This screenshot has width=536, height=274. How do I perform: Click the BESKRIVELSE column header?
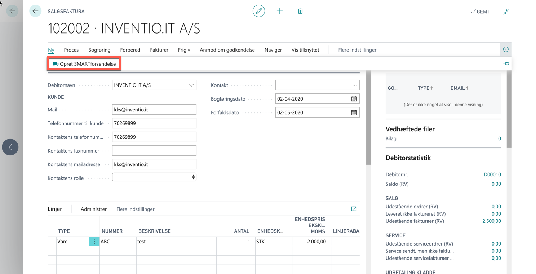coord(155,231)
